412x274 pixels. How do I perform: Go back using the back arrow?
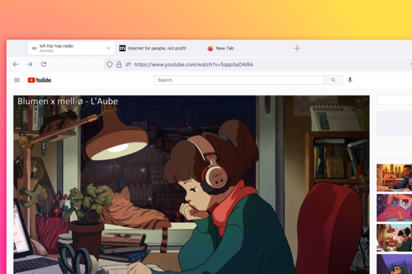pos(16,64)
